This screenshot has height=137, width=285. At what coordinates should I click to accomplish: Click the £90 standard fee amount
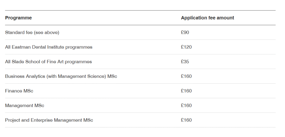[x=185, y=33]
